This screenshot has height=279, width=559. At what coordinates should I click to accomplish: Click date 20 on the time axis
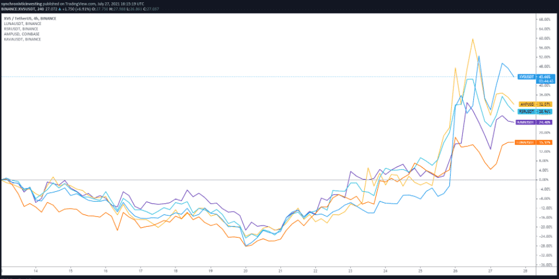click(x=245, y=271)
